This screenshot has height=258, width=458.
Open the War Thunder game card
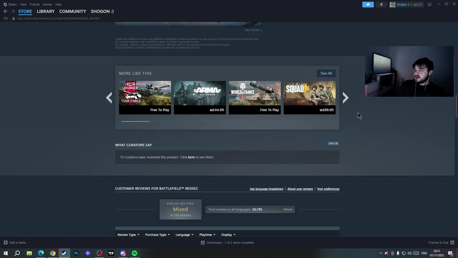(x=145, y=97)
